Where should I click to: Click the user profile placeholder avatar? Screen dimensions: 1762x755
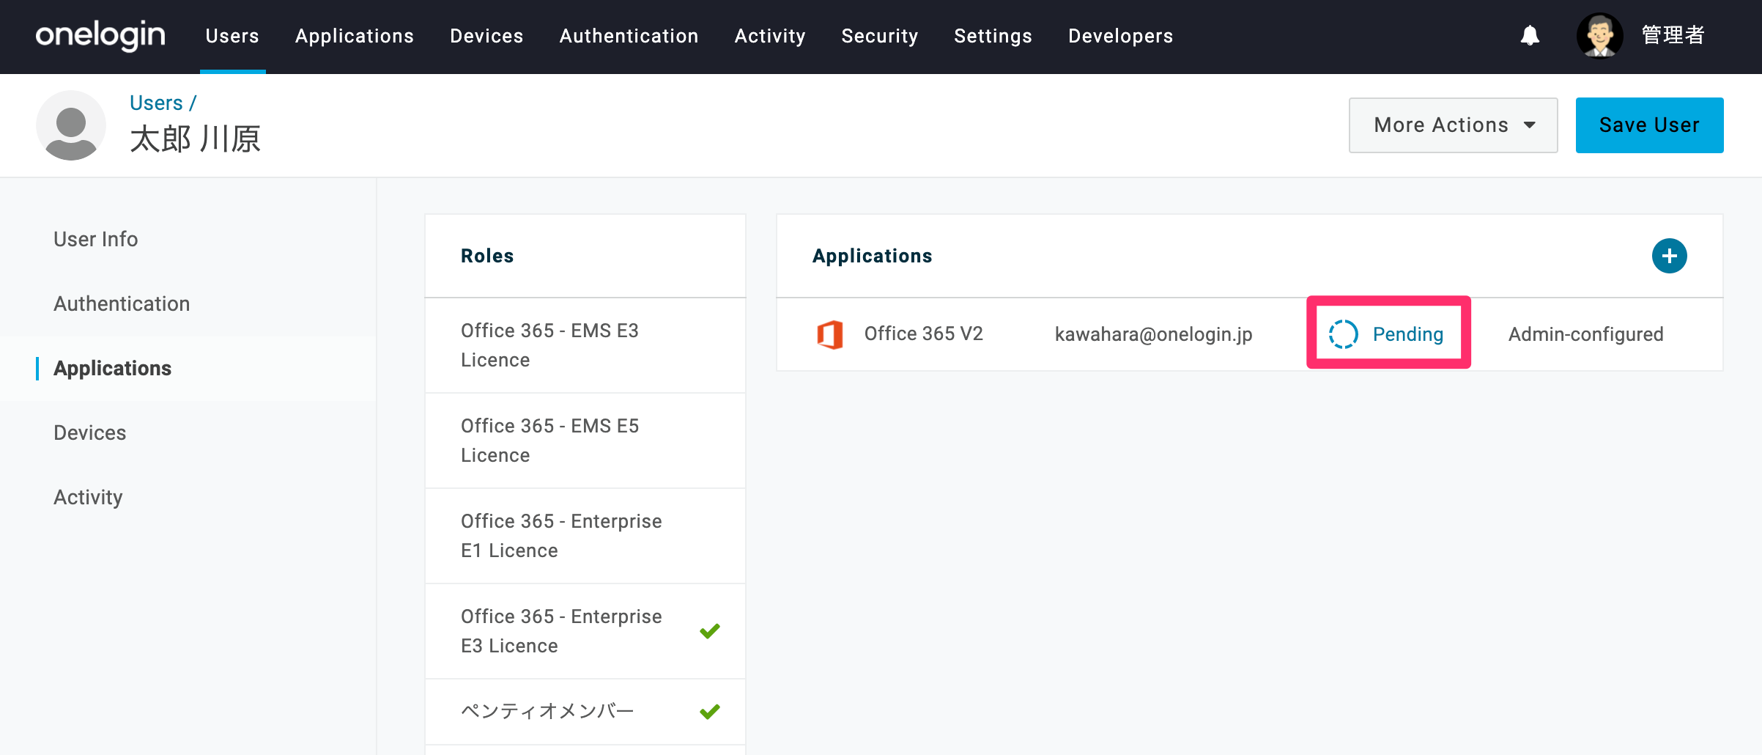(71, 125)
